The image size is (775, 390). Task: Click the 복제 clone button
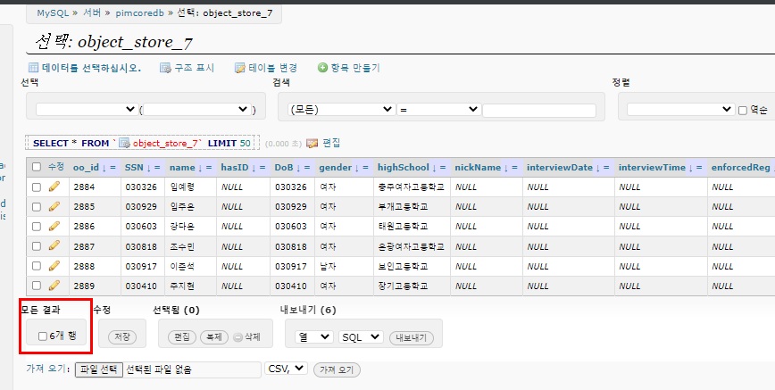[x=214, y=337]
